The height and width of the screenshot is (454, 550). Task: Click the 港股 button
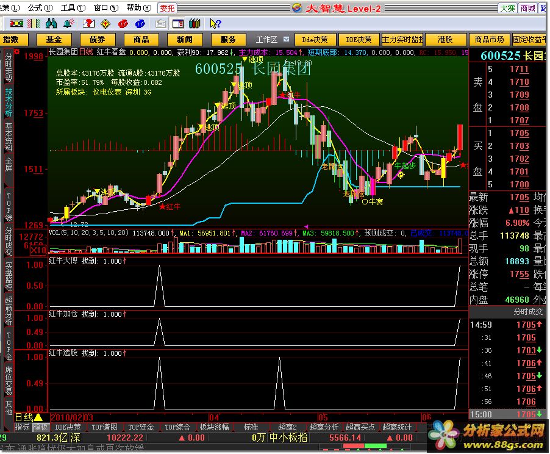pos(446,39)
